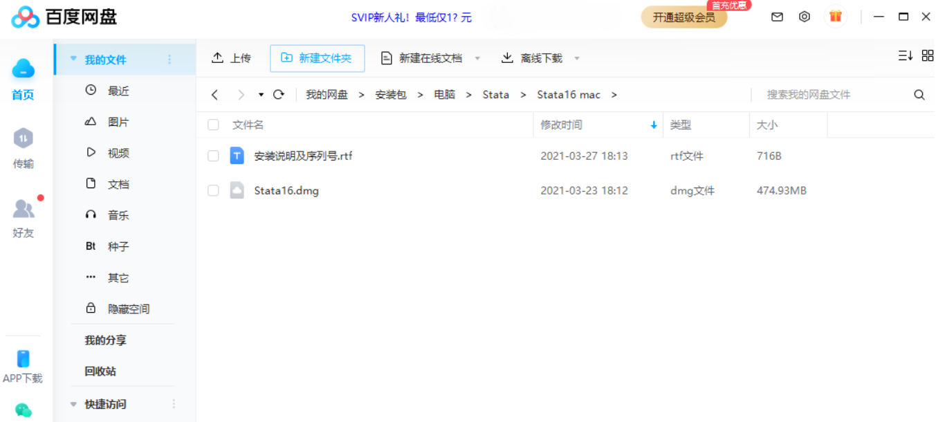Click the search magnifier icon
The image size is (936, 422).
[x=919, y=95]
